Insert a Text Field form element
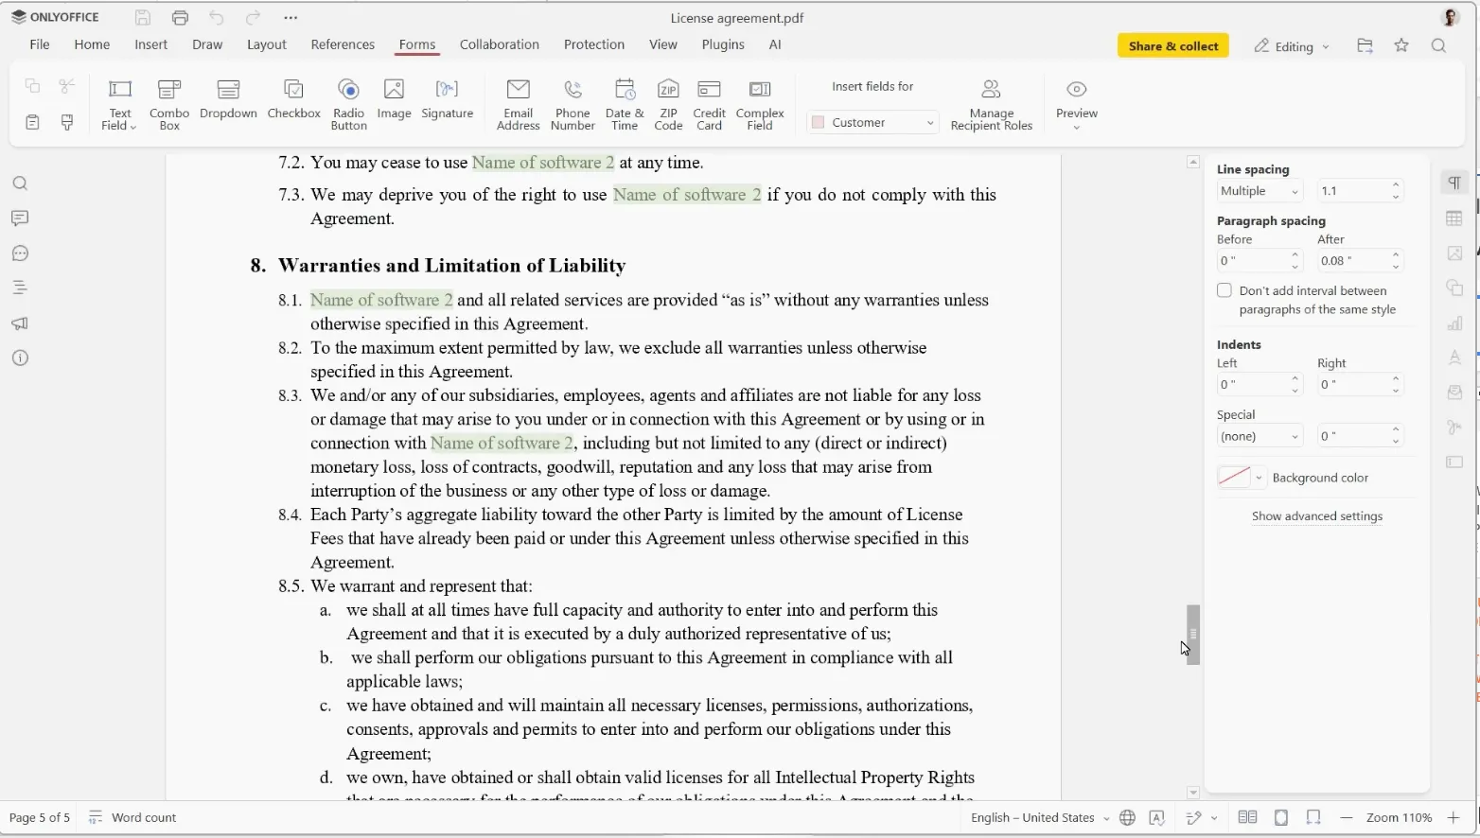Image resolution: width=1480 pixels, height=838 pixels. coord(119,104)
